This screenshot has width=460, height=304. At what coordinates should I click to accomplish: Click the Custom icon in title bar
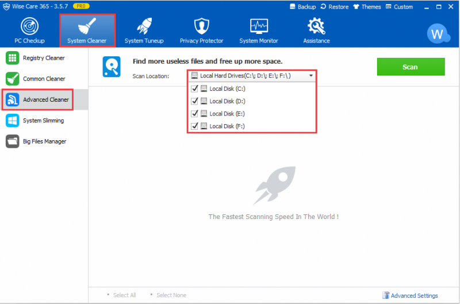tap(389, 7)
